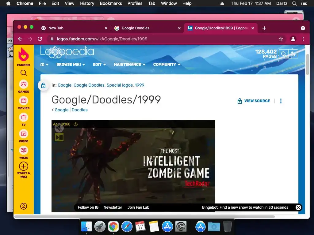Open the Wikis section in sidebar
The width and height of the screenshot is (314, 235).
23,153
